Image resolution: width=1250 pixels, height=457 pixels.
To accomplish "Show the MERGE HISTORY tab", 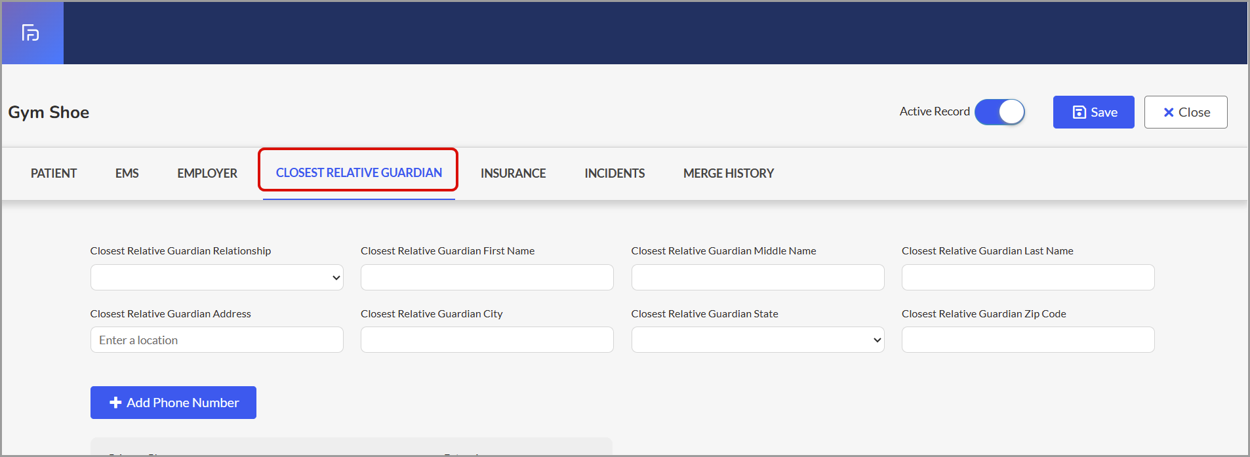I will 729,173.
